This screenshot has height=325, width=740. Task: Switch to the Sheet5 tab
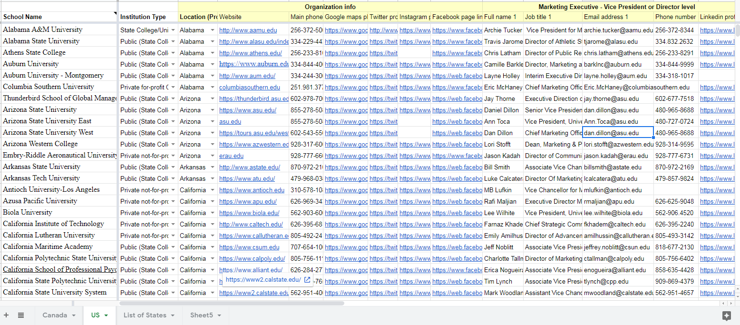[202, 315]
